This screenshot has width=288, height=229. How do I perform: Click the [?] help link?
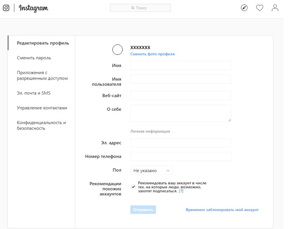click(x=181, y=191)
